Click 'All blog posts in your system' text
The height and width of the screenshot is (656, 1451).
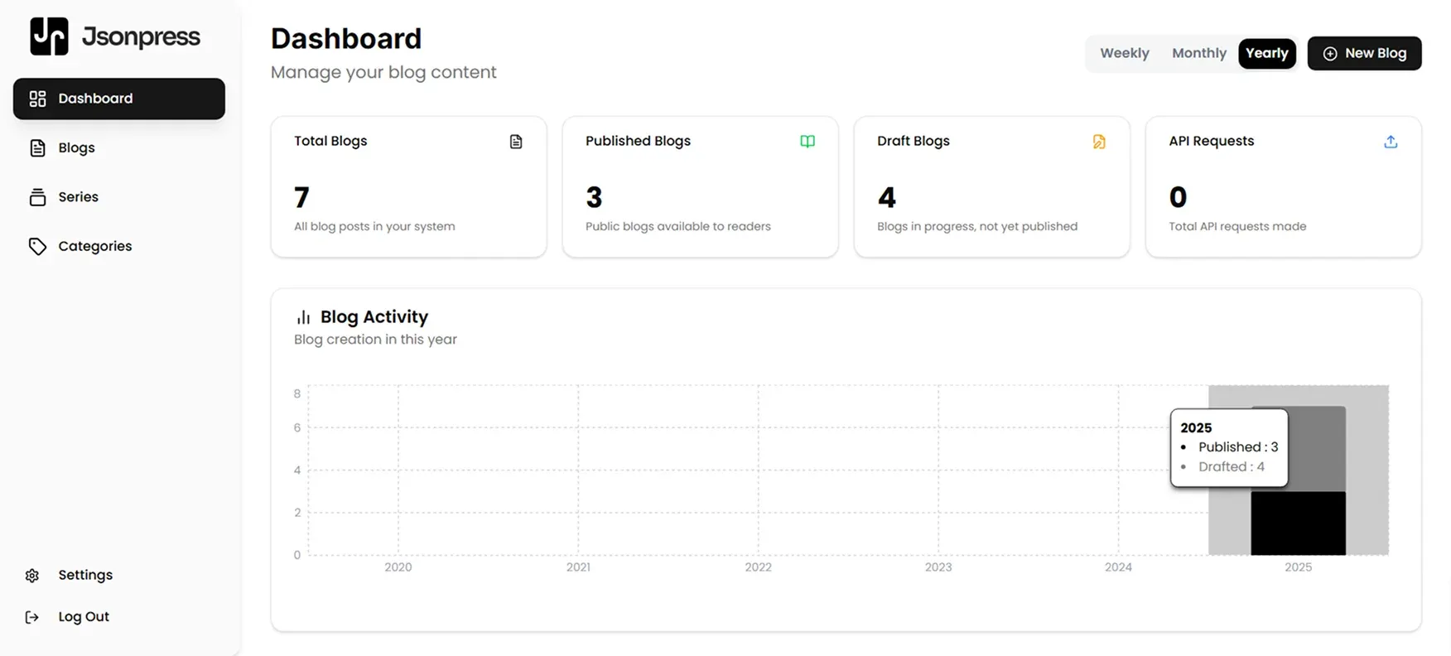tap(374, 227)
